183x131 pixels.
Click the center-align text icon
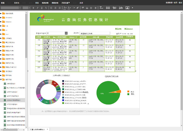(x=55, y=8)
